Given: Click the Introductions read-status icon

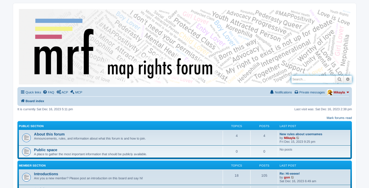Looking at the screenshot, I should [26, 177].
